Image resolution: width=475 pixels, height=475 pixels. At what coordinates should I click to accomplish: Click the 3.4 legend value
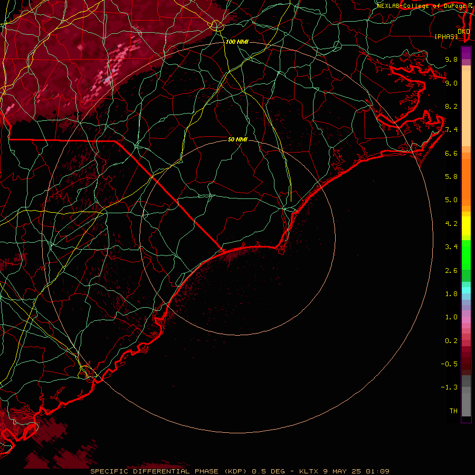(451, 247)
